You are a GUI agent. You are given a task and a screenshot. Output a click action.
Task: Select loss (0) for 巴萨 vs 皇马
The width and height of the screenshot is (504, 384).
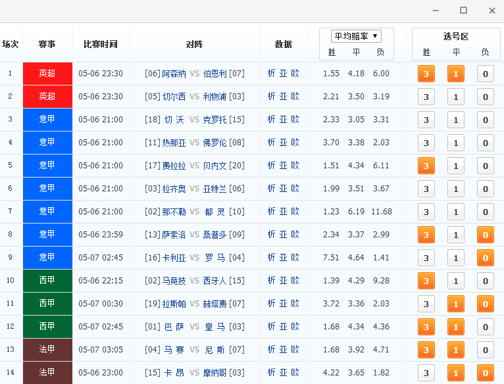tap(486, 327)
